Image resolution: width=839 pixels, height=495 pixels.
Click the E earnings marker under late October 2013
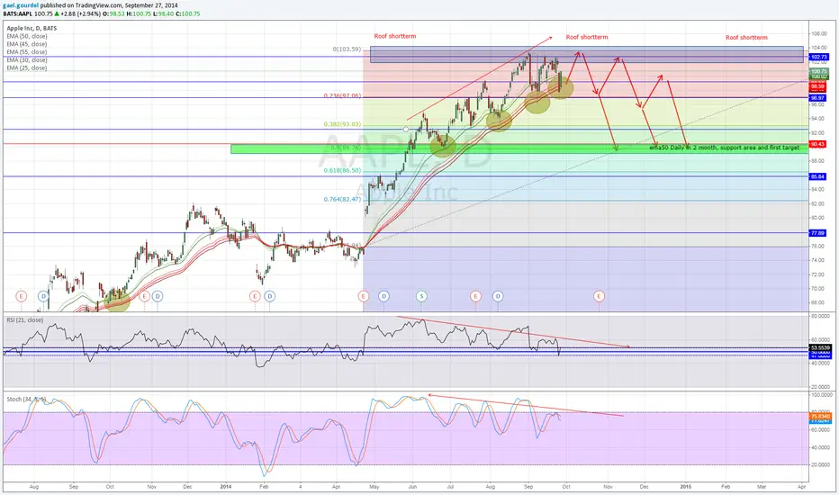144,296
